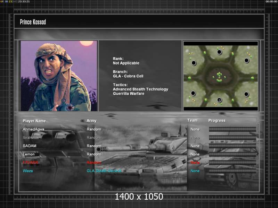Click the red player's progress bar
The height and width of the screenshot is (208, 278).
232,163
